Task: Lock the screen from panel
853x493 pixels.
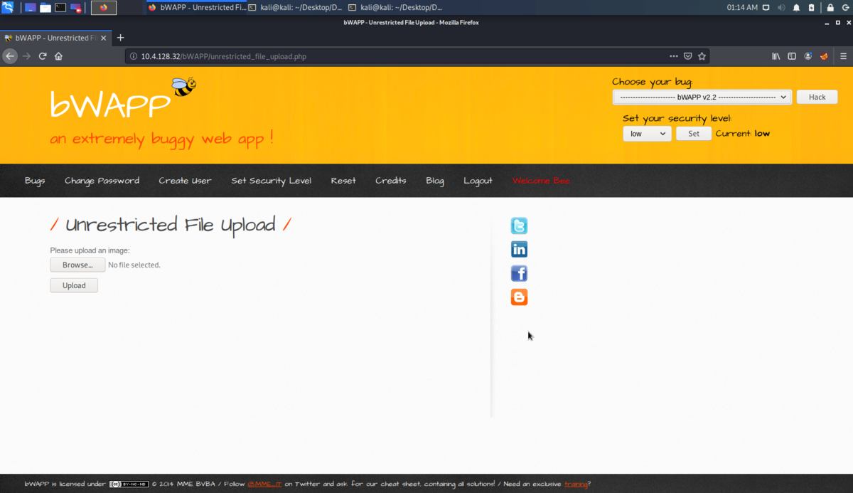Action: [830, 8]
